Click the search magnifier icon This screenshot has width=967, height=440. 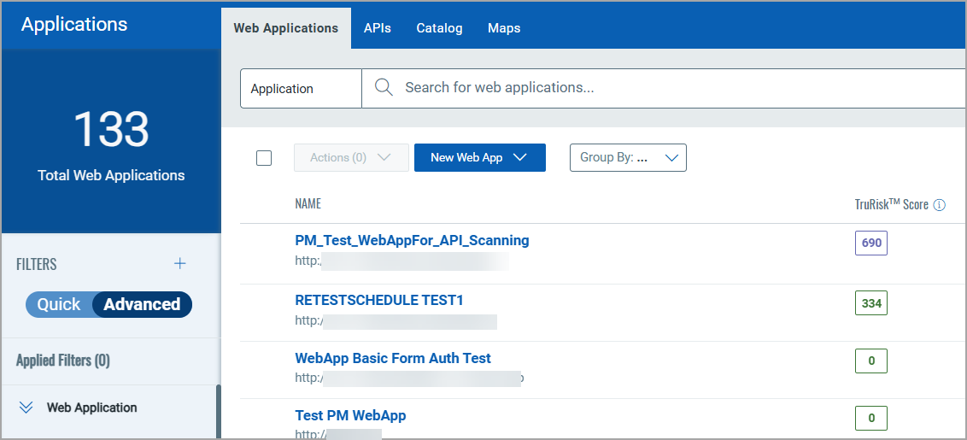click(384, 88)
